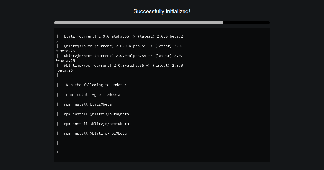
Task: Click the bottom border of the output box
Action: tap(122, 152)
